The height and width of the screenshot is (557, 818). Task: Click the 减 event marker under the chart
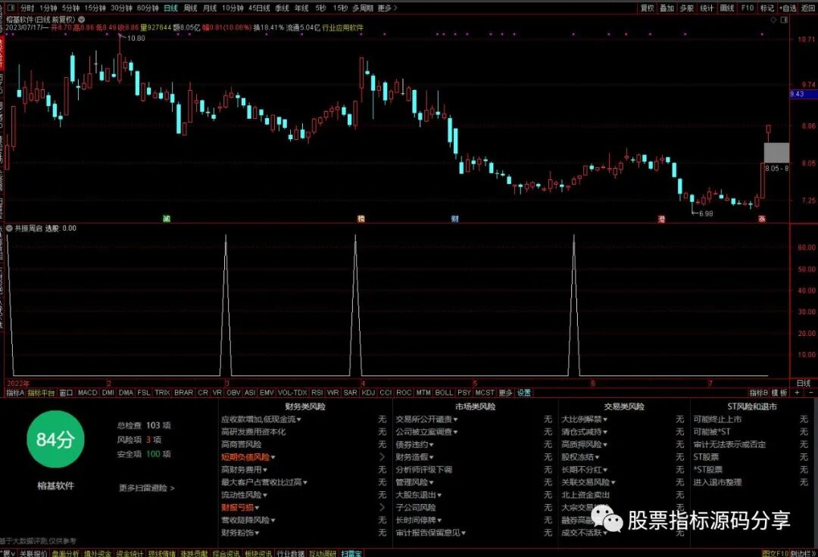click(167, 219)
